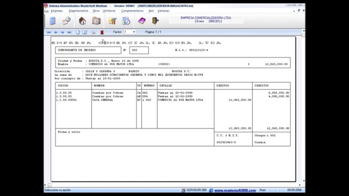
Task: Click the purple help book icon
Action: [142, 21]
